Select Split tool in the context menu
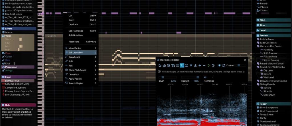Screen dimensions: 292x126 coord(81,61)
